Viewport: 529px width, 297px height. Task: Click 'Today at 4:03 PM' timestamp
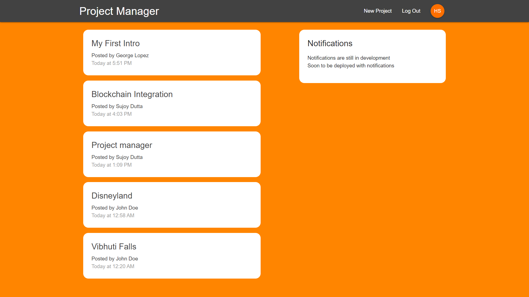point(112,114)
